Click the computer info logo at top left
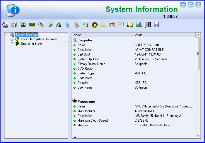 click(13, 10)
